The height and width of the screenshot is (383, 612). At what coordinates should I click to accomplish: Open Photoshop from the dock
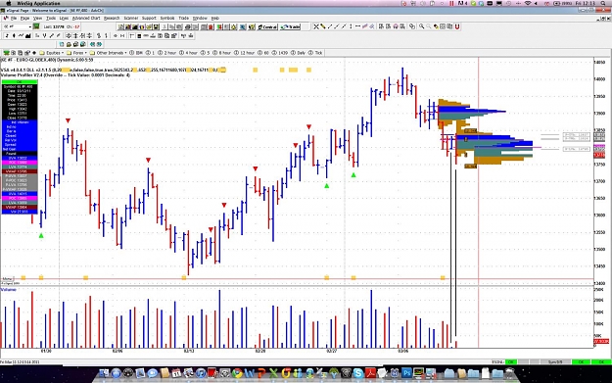[x=406, y=373]
